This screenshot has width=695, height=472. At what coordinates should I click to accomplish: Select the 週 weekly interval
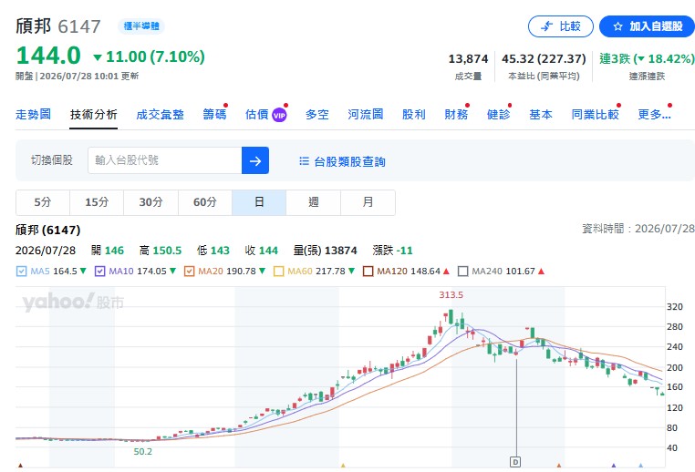(314, 202)
